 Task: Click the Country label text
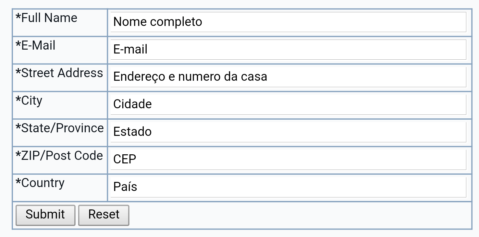(x=43, y=183)
